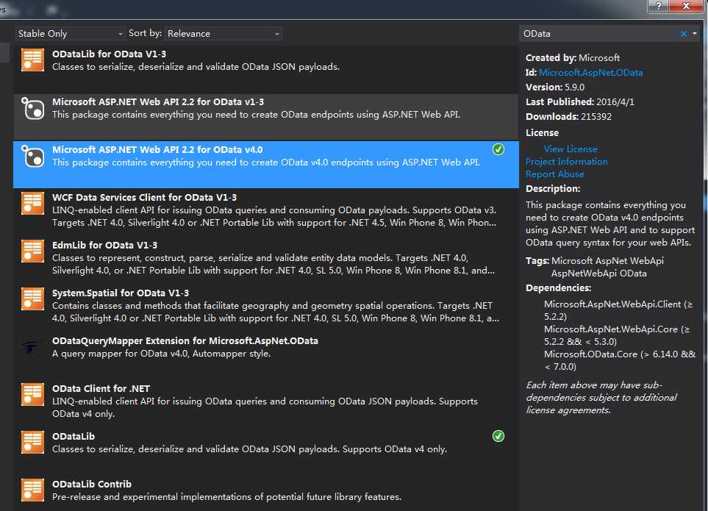Open the Microsoft.AspNet.OData Id link

[x=590, y=73]
